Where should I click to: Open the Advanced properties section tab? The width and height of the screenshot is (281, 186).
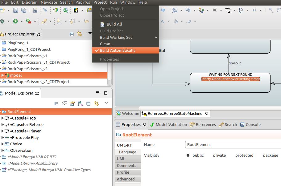click(128, 179)
